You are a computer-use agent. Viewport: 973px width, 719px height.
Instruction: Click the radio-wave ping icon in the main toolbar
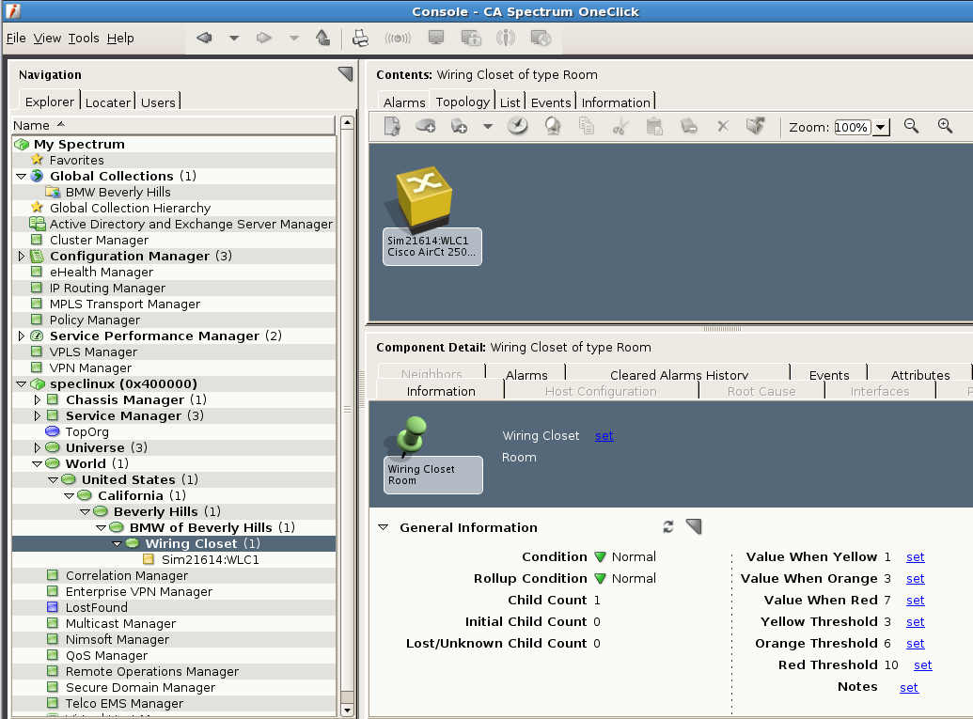click(397, 38)
